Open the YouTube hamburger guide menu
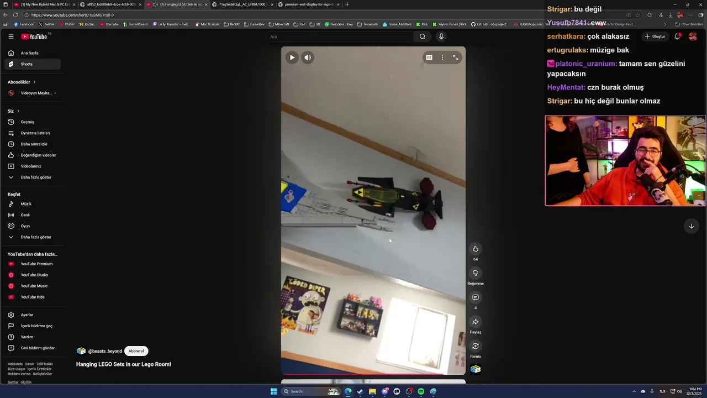The height and width of the screenshot is (398, 707). tap(11, 36)
